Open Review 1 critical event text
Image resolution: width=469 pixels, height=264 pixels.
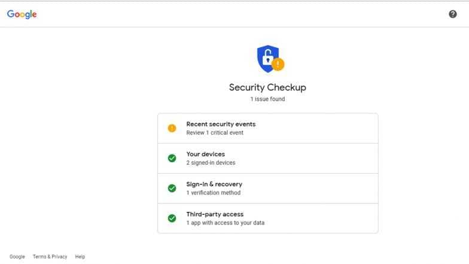coord(215,133)
